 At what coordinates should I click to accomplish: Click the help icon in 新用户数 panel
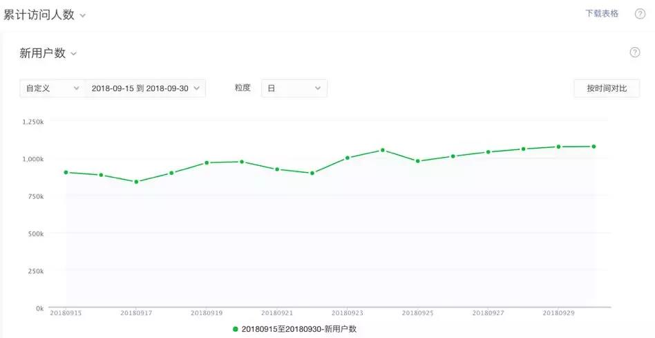pyautogui.click(x=634, y=53)
